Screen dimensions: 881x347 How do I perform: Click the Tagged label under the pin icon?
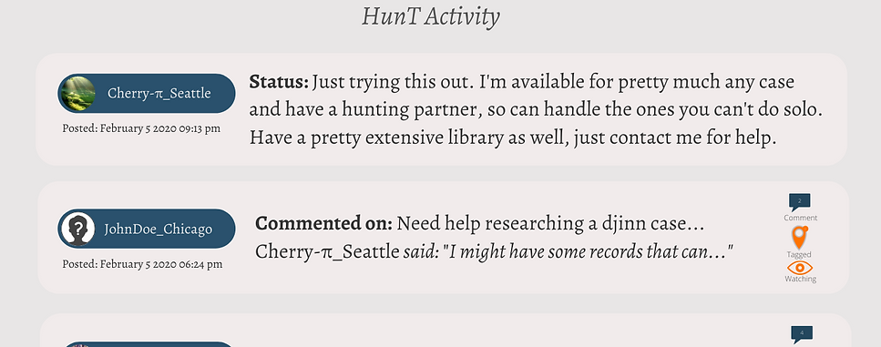799,254
